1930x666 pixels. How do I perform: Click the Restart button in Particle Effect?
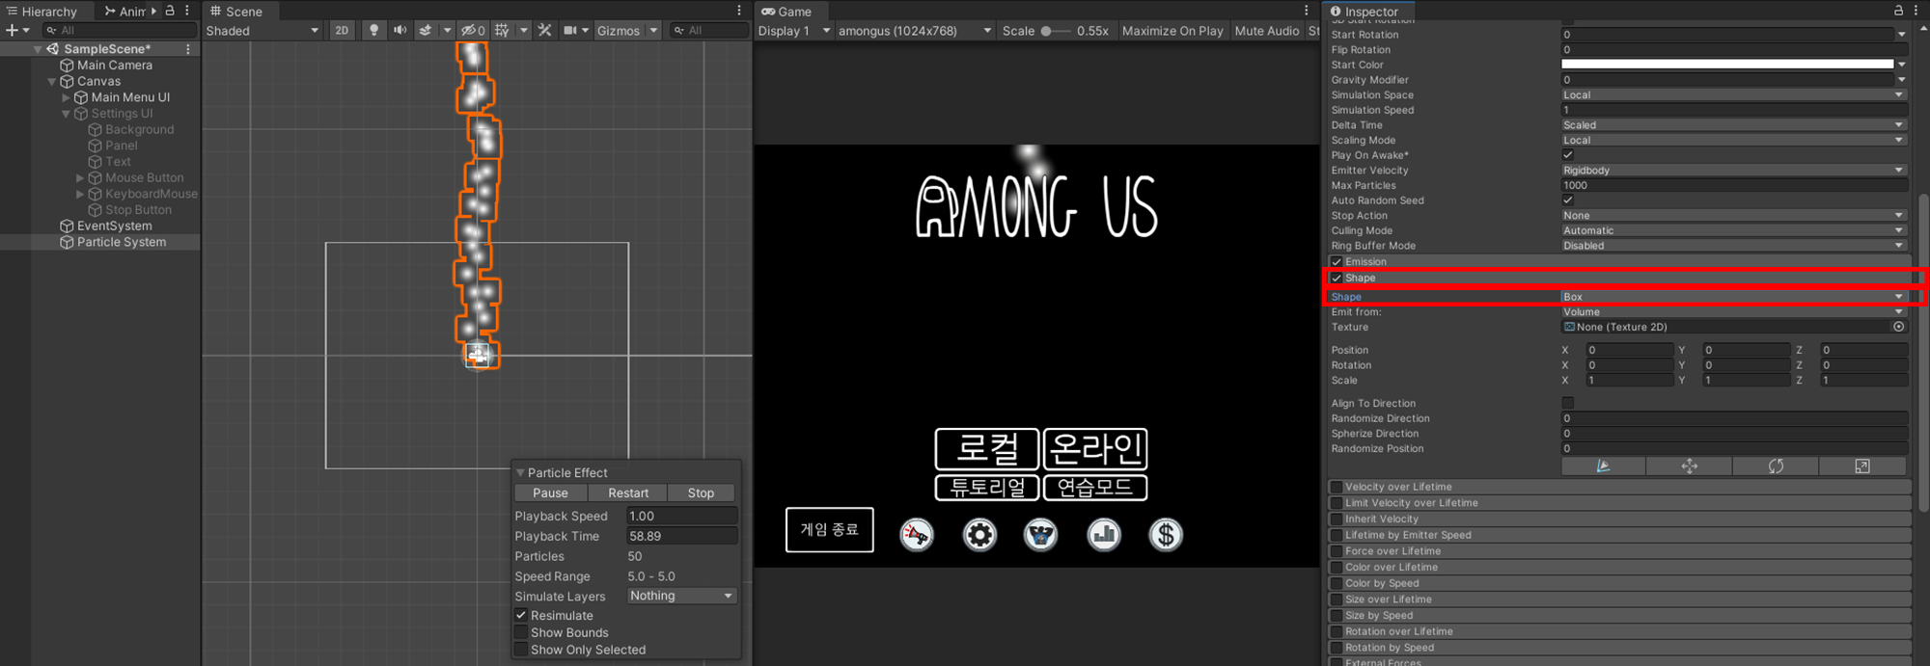[x=628, y=493]
